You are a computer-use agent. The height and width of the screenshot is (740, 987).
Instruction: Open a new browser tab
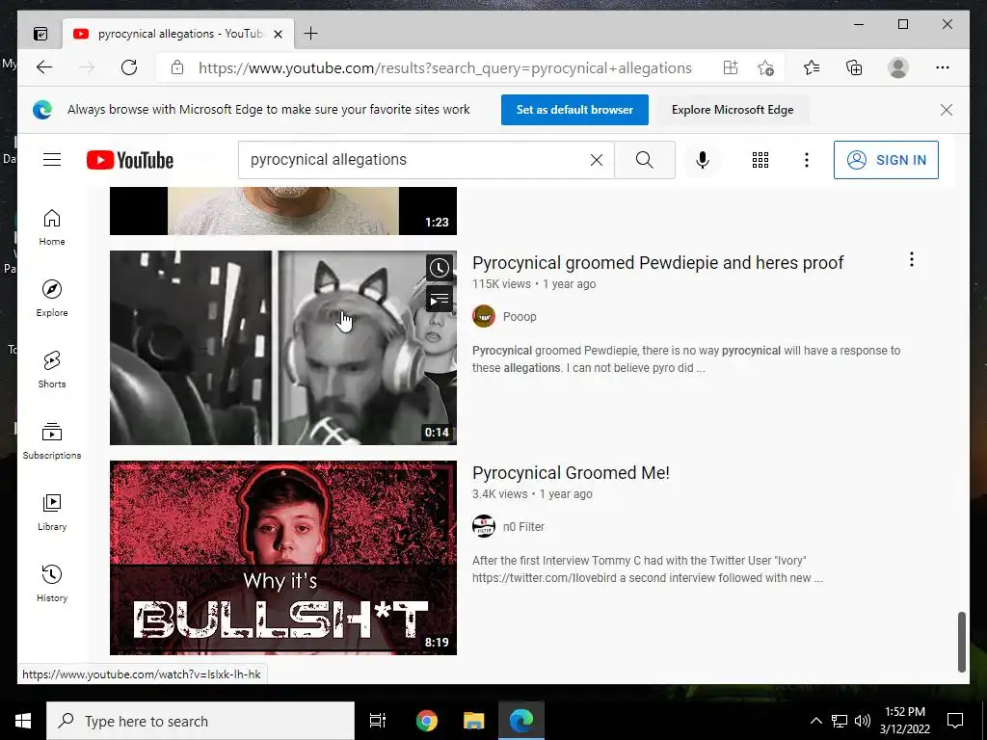click(x=311, y=34)
